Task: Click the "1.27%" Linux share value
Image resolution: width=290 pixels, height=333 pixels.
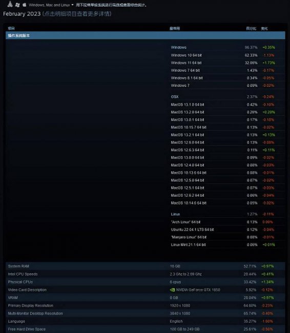Action: tap(252, 214)
